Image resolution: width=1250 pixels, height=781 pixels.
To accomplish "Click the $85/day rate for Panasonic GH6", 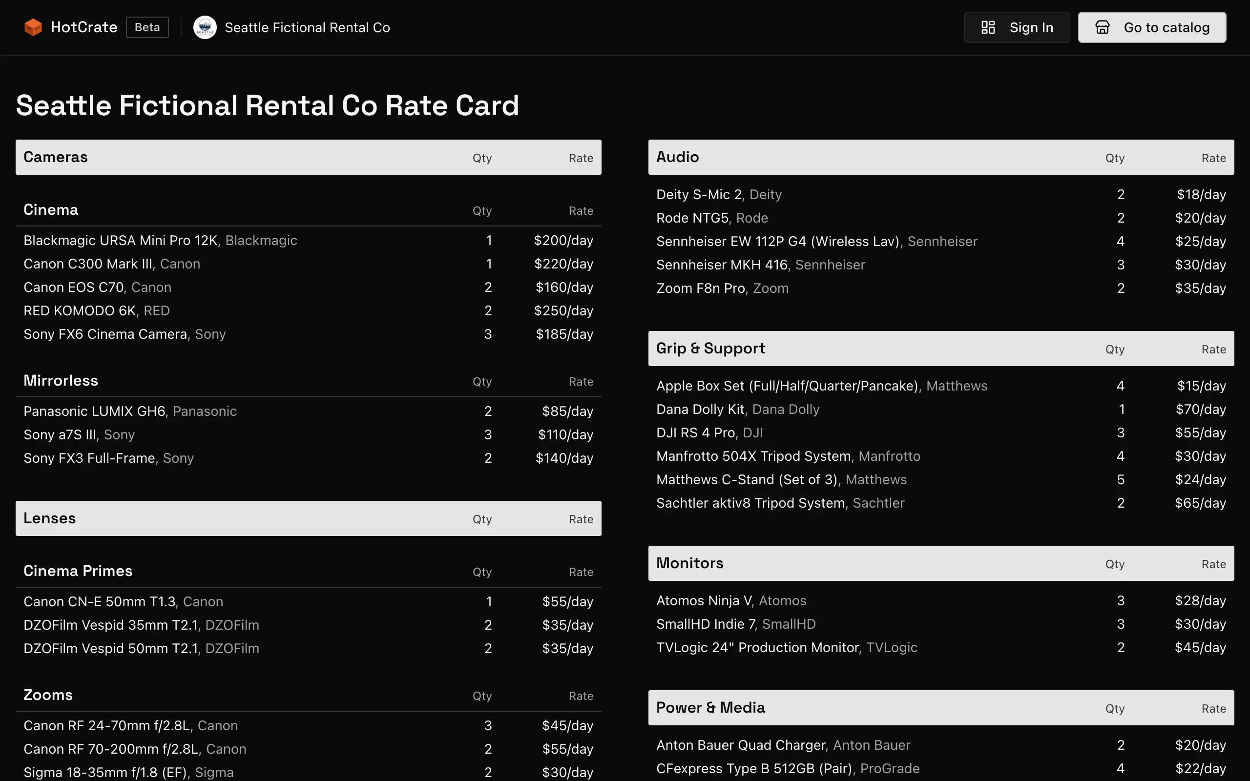I will point(568,411).
